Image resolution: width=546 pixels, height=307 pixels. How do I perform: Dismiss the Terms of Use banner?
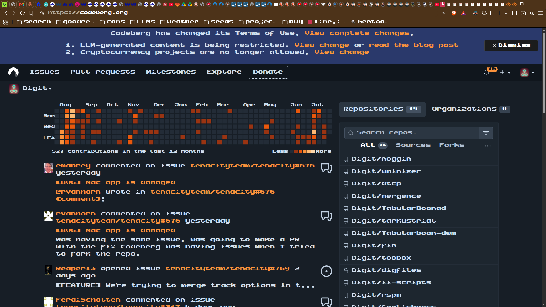click(x=511, y=45)
